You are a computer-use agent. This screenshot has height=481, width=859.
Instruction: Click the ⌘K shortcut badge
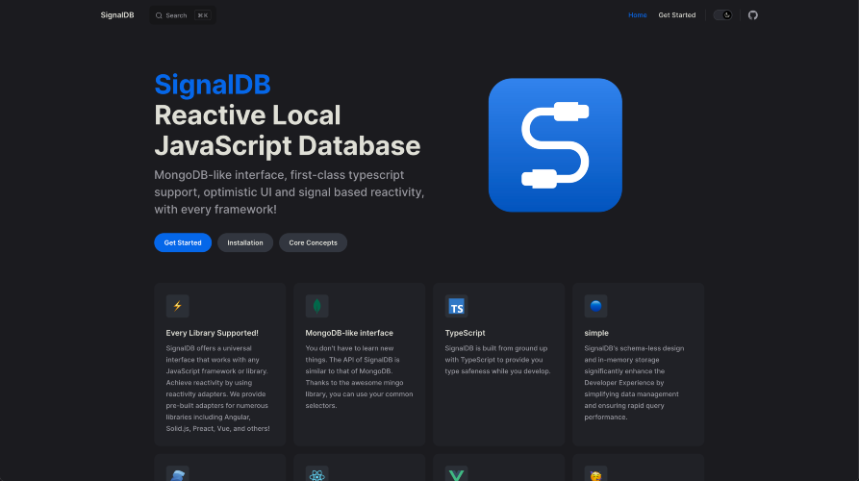(x=203, y=15)
